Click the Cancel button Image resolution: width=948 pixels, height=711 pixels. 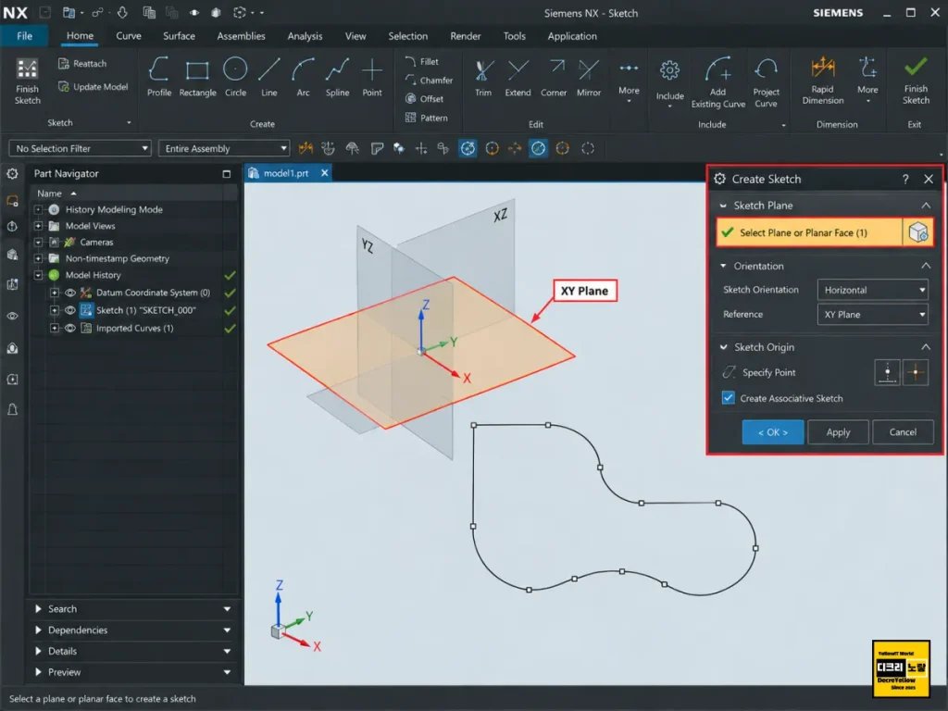pyautogui.click(x=903, y=432)
